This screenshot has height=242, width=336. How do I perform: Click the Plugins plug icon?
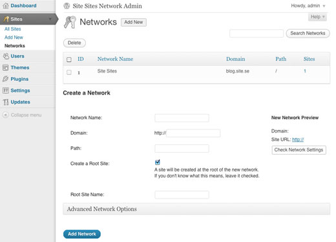(6, 79)
